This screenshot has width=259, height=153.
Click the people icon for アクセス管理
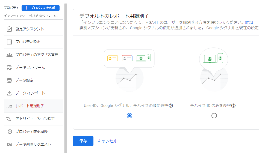point(9,55)
